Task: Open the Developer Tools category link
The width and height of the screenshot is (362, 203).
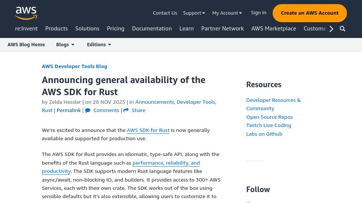Action: click(196, 102)
